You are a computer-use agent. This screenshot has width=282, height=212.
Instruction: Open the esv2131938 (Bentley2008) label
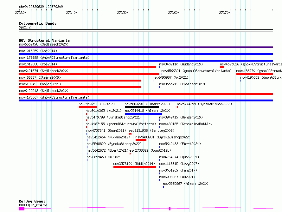151,130
